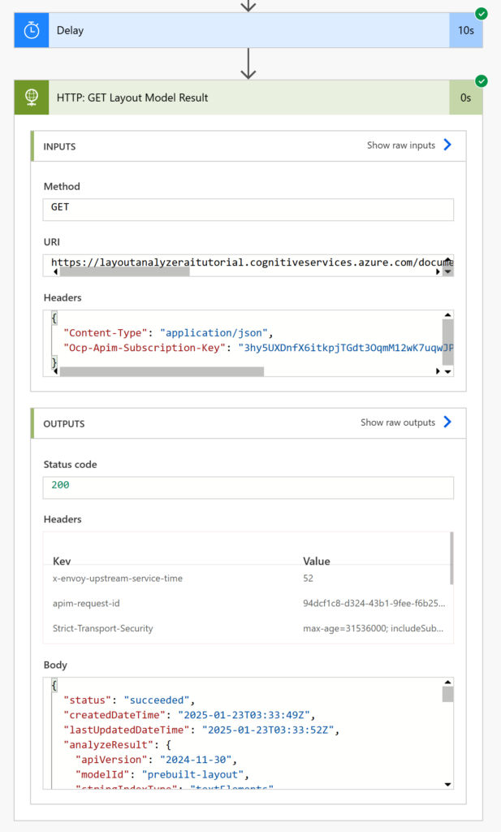The height and width of the screenshot is (832, 501).
Task: Collapse the HTTP: GET Layout Model Result action
Action: 248,97
